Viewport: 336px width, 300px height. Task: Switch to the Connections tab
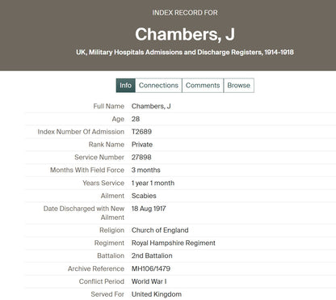click(158, 86)
